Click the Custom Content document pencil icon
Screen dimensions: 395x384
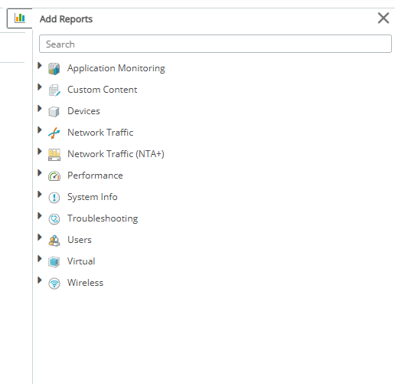(x=54, y=90)
